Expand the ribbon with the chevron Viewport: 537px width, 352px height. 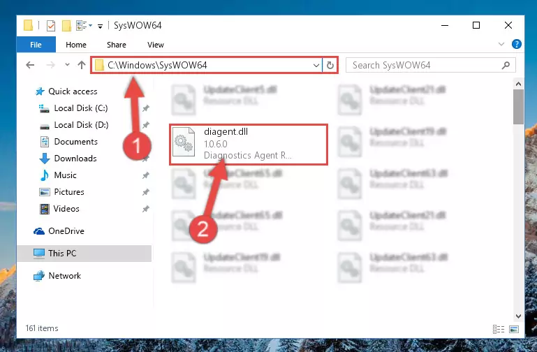coord(501,44)
